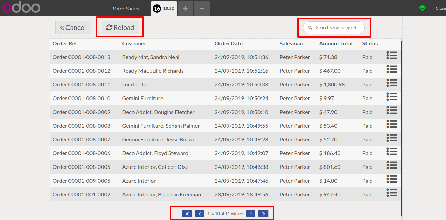The height and width of the screenshot is (220, 446).
Task: Open list icon for Order 00001-008-0011
Action: pos(392,83)
